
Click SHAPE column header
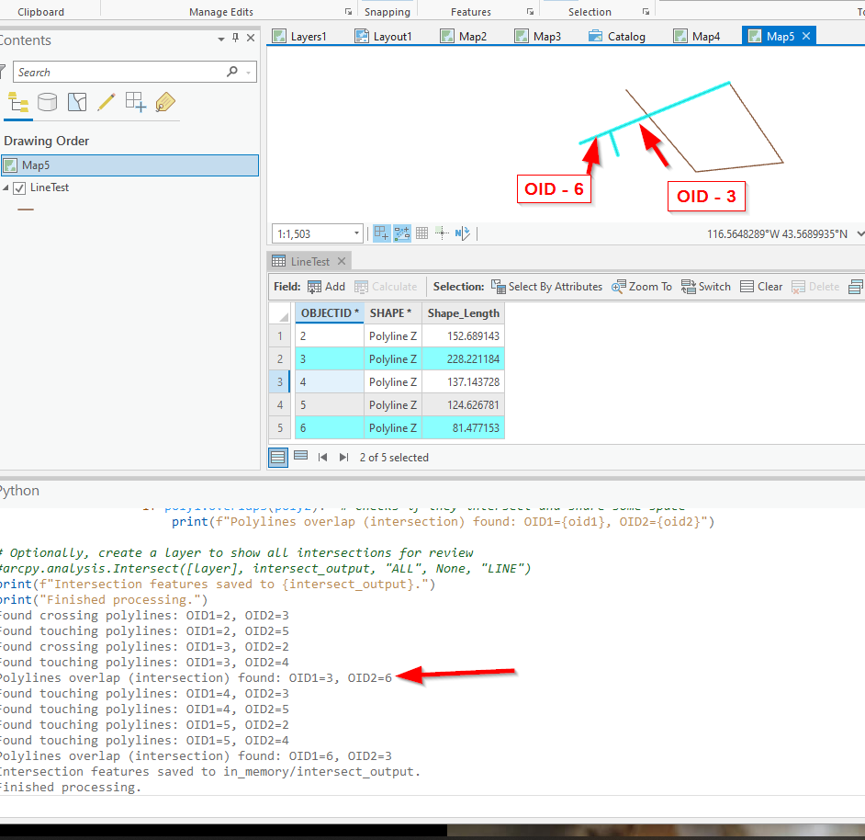[392, 313]
